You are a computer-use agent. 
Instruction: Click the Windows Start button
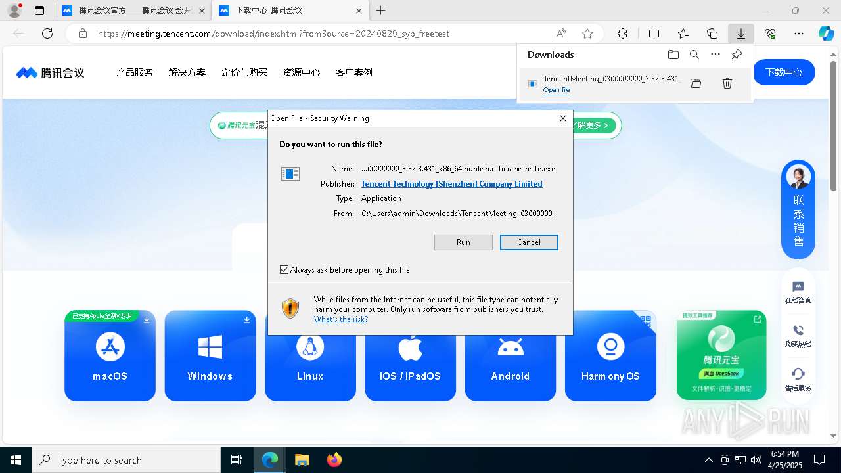[x=16, y=460]
